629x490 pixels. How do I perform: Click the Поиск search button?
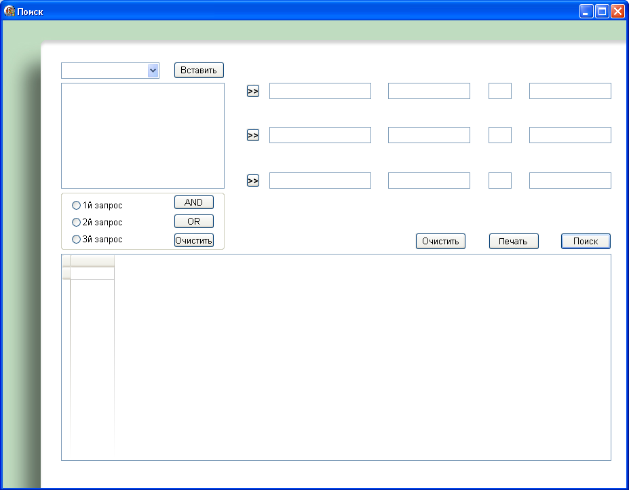586,241
